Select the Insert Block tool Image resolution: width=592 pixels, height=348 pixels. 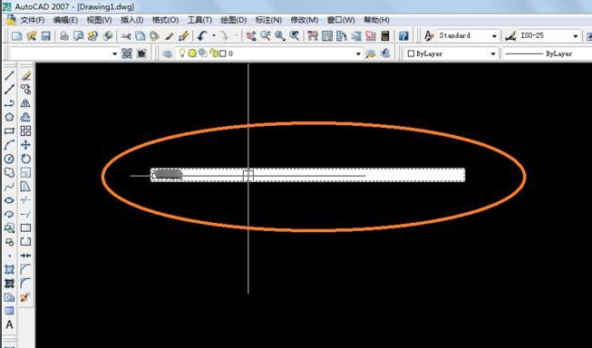(x=9, y=228)
